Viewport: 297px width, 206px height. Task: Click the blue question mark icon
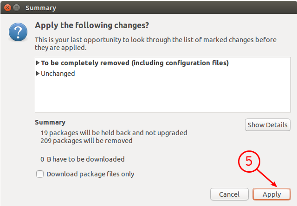coord(18,32)
